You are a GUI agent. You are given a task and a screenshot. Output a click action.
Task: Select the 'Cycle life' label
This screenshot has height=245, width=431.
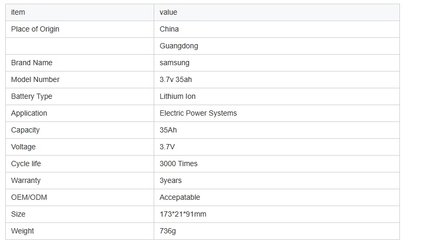26,164
